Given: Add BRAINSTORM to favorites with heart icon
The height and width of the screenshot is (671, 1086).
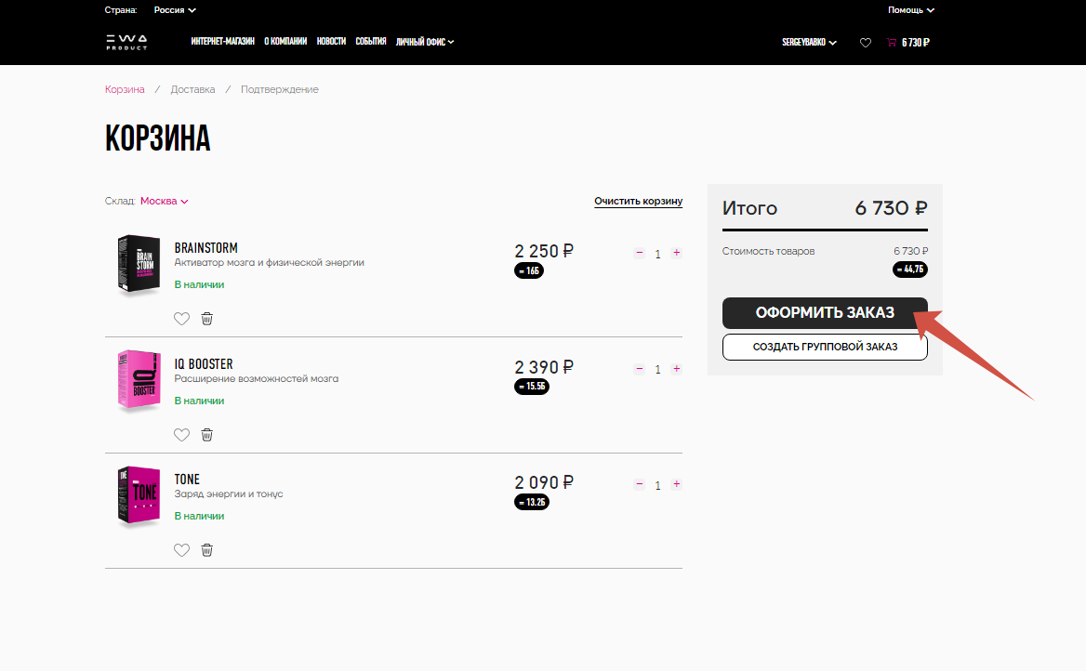Looking at the screenshot, I should (x=181, y=319).
